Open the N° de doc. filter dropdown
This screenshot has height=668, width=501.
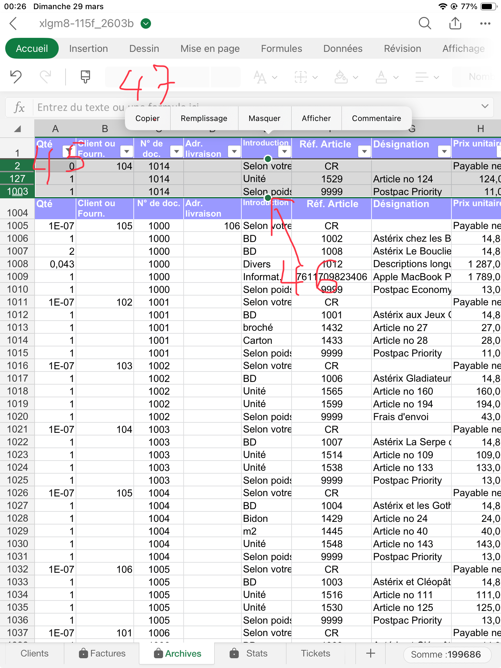click(x=176, y=151)
